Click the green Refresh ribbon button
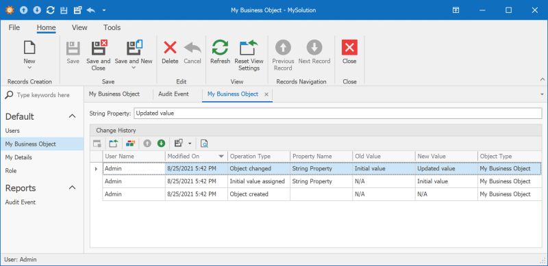This screenshot has height=266, width=548. [220, 53]
